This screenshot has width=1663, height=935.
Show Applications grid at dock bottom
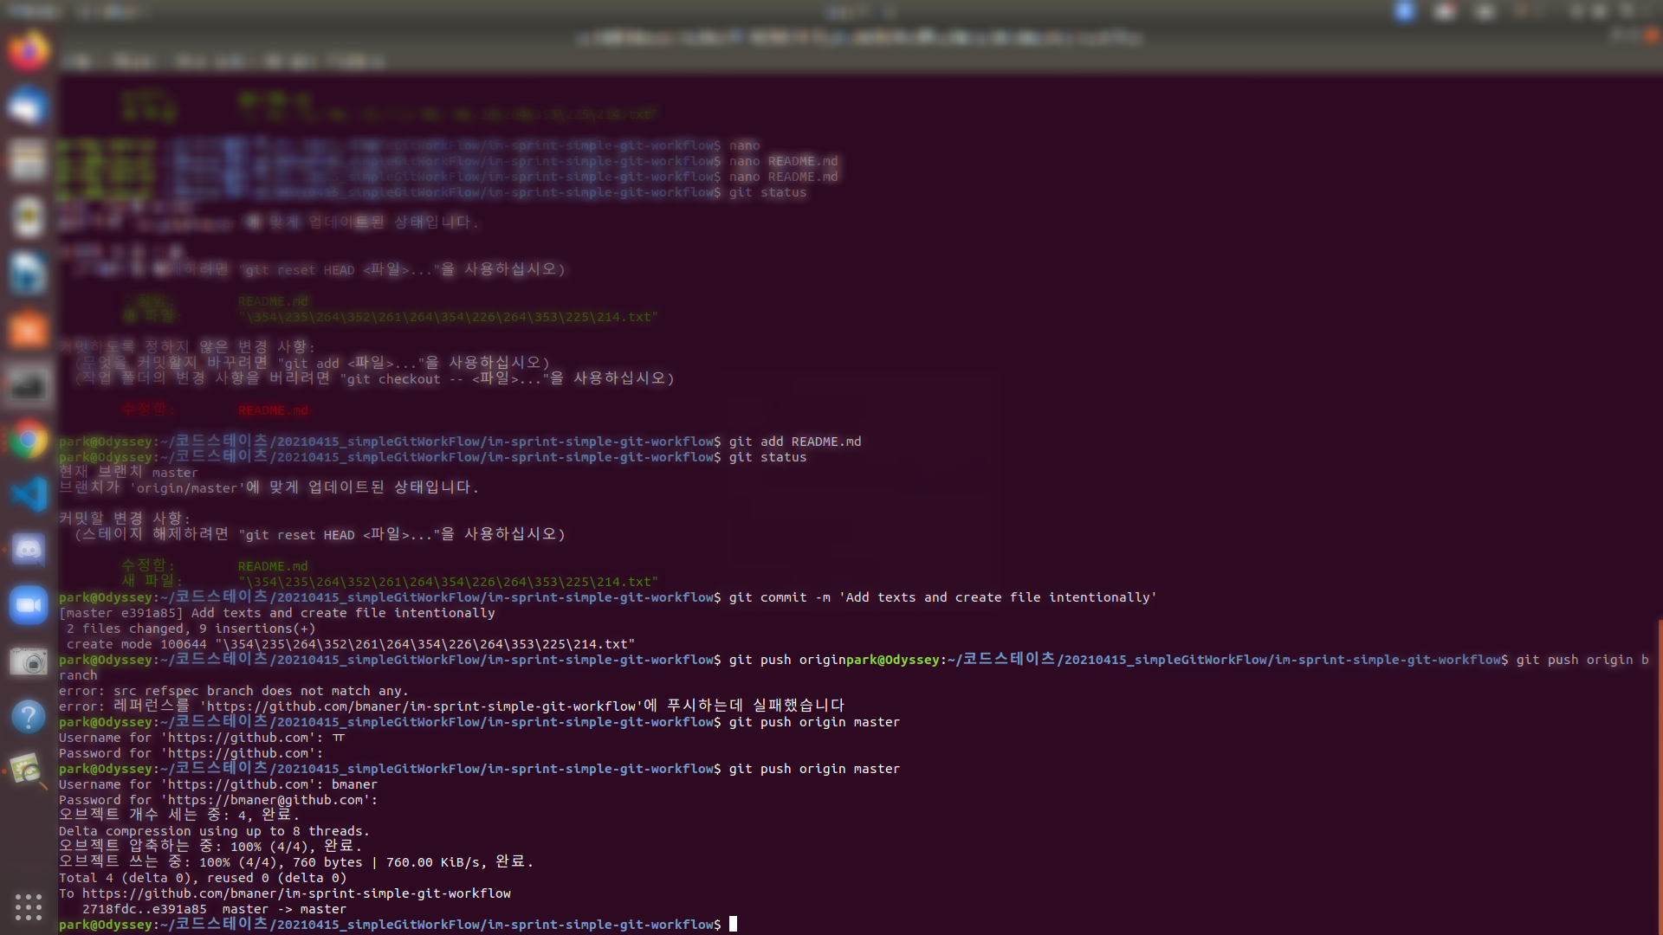tap(29, 906)
